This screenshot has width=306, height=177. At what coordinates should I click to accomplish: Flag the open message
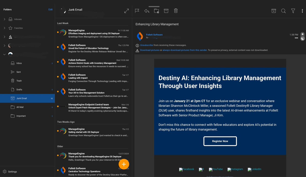coord(137,11)
